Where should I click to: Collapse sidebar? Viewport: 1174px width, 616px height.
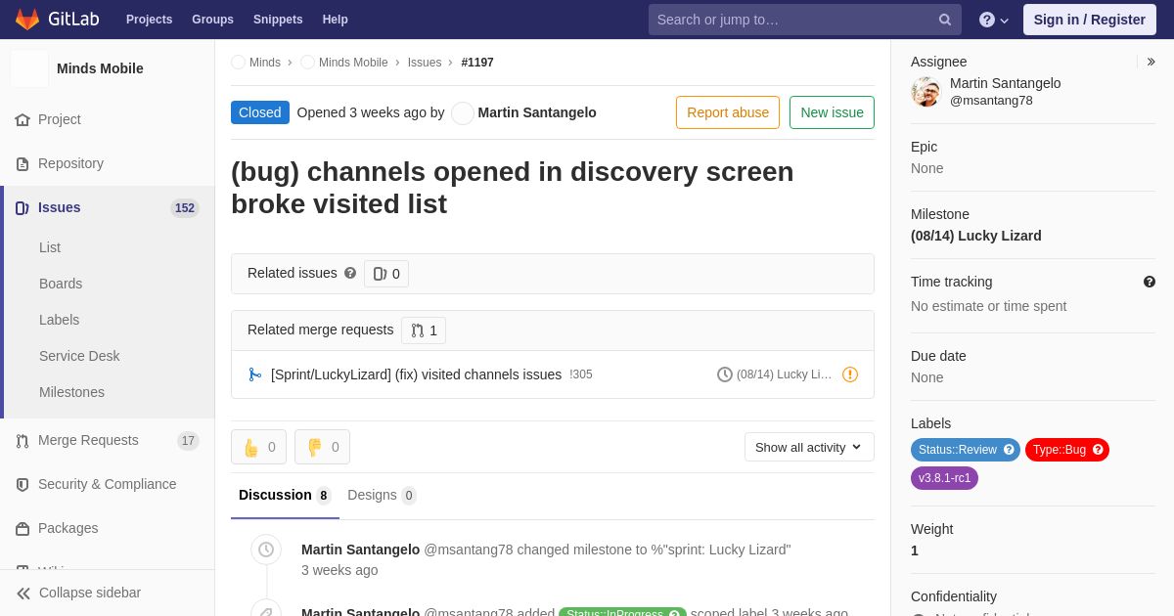coord(108,593)
